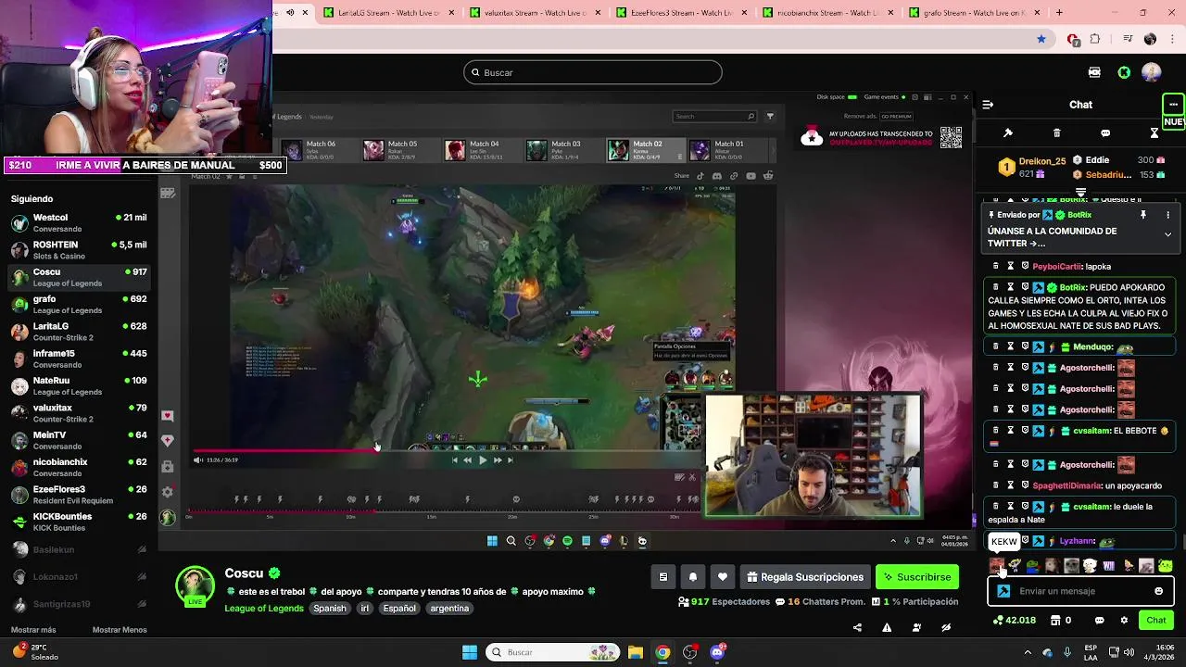Insert the green cat emote
Viewport: 1186px width, 667px height.
click(x=1166, y=565)
